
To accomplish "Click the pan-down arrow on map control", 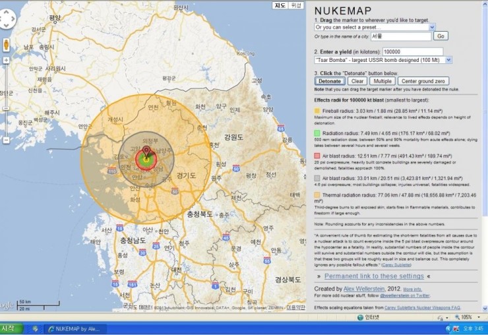I will [6, 26].
